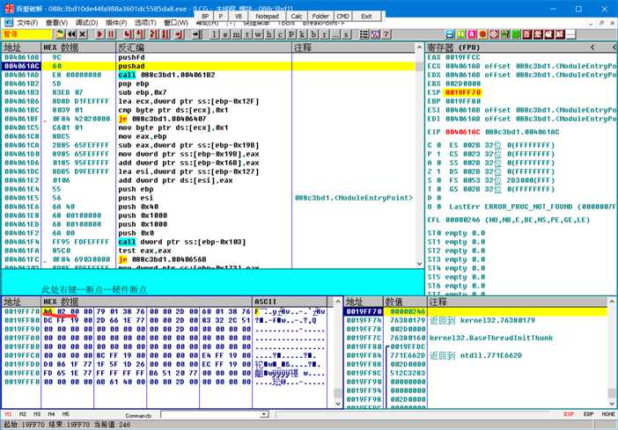Screen dimensions: 618x430
Task: Select the 'pushad' instruction row
Action: (x=209, y=66)
